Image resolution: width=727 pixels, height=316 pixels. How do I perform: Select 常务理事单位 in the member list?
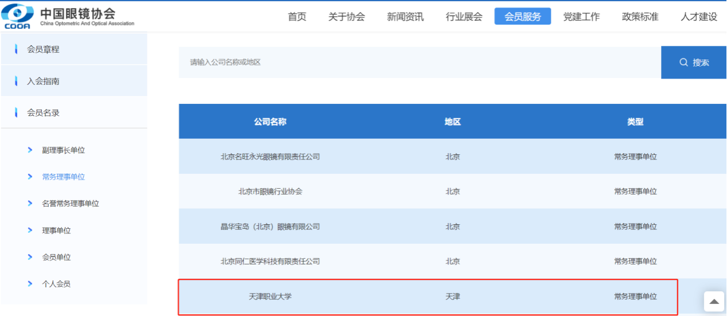[x=63, y=177]
